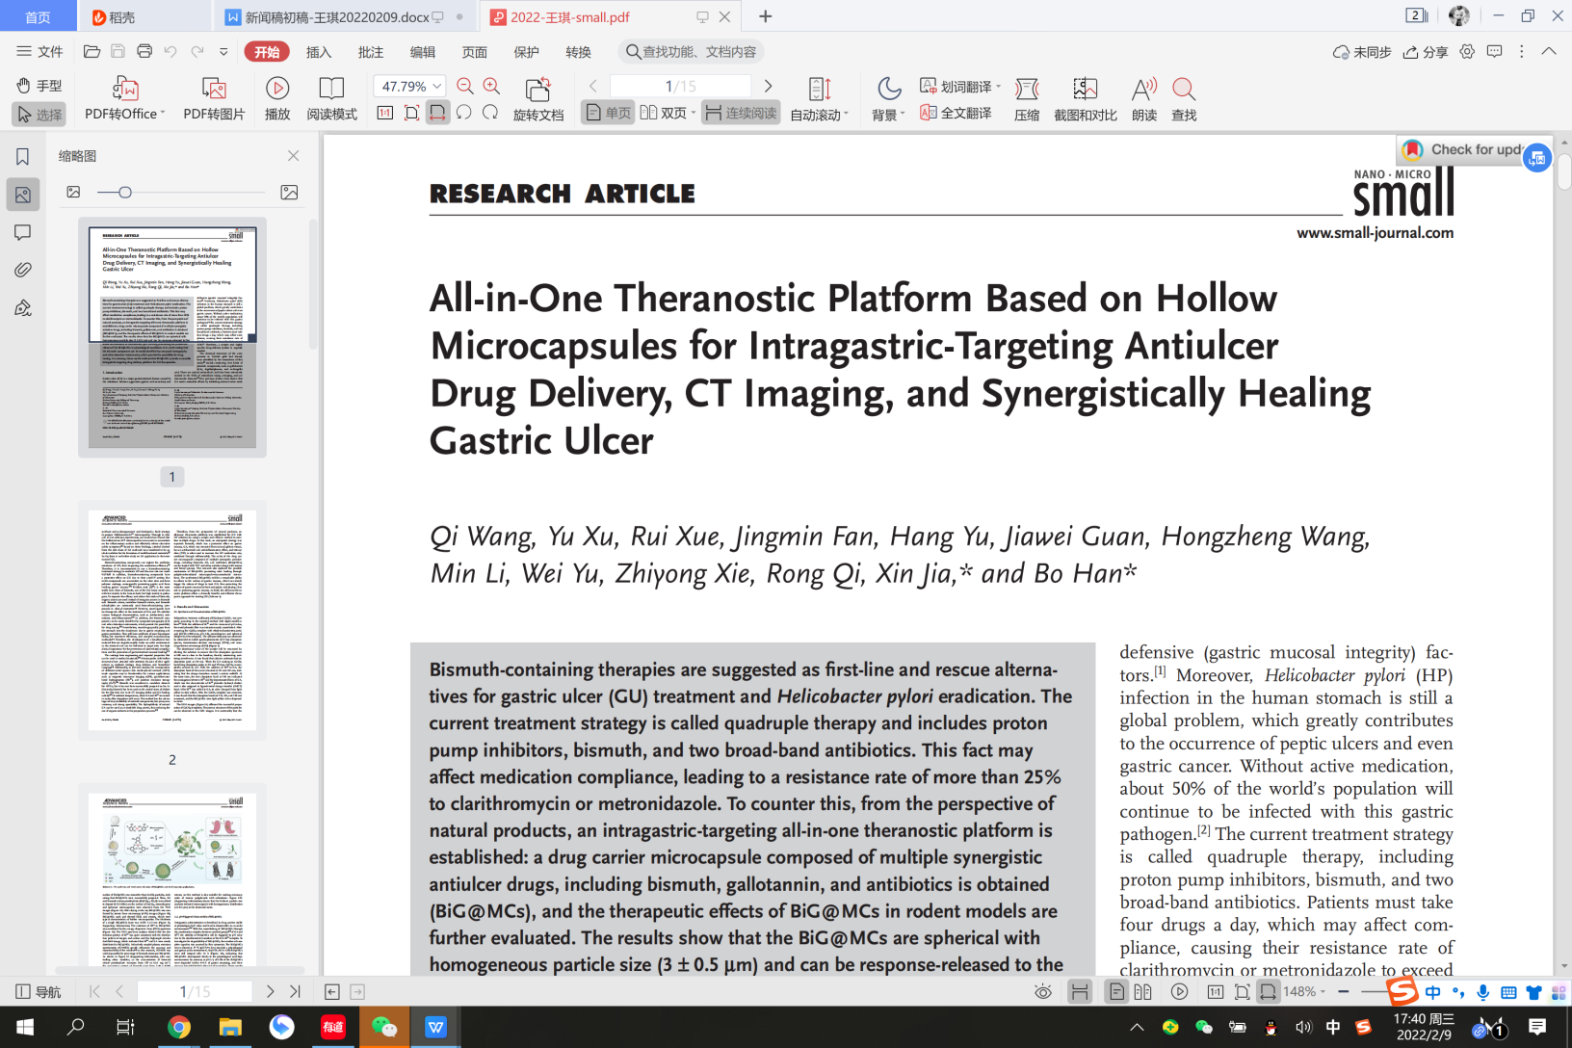This screenshot has height=1048, width=1572.
Task: Switch to the 编辑 ribbon tab
Action: coord(423,52)
